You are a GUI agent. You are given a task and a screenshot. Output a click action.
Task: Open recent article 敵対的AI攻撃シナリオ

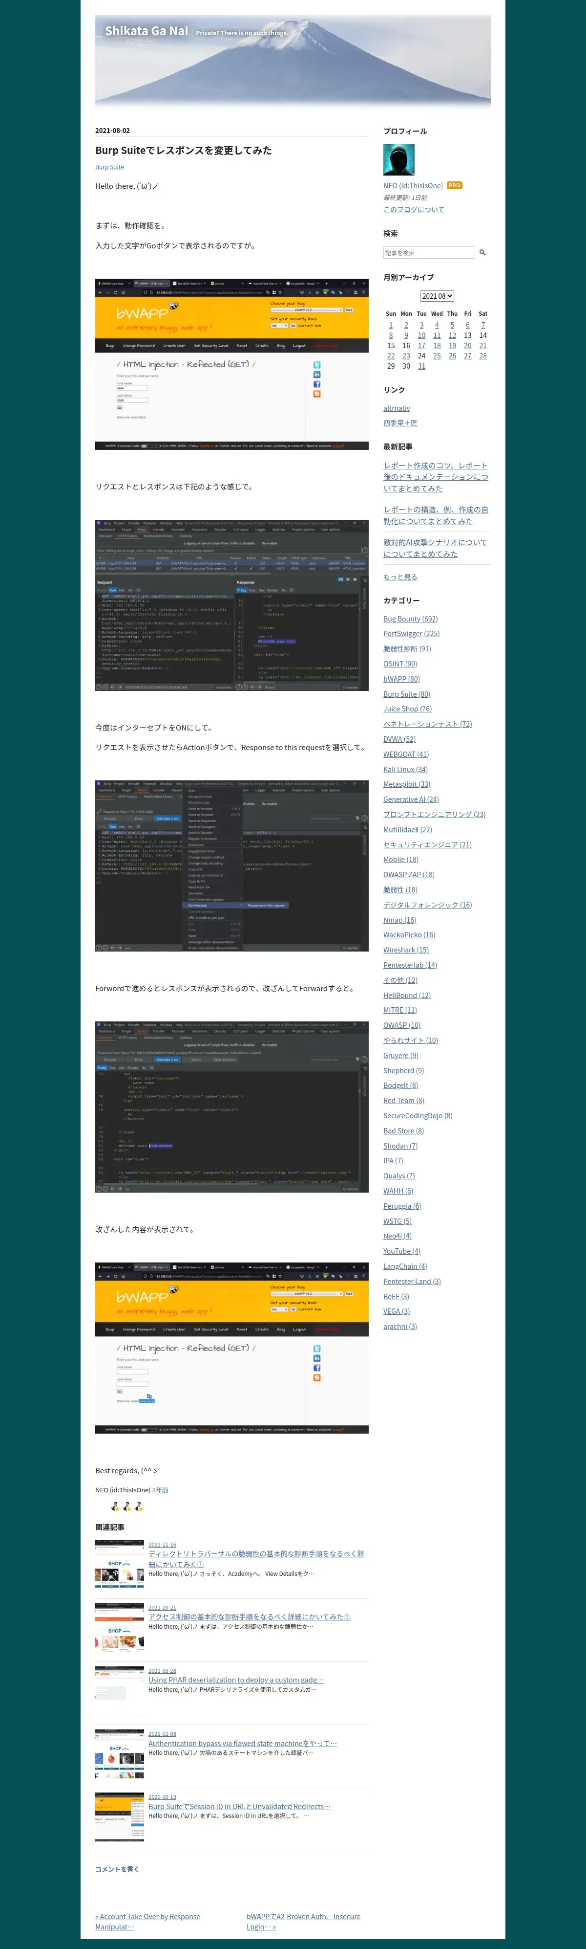[x=436, y=549]
